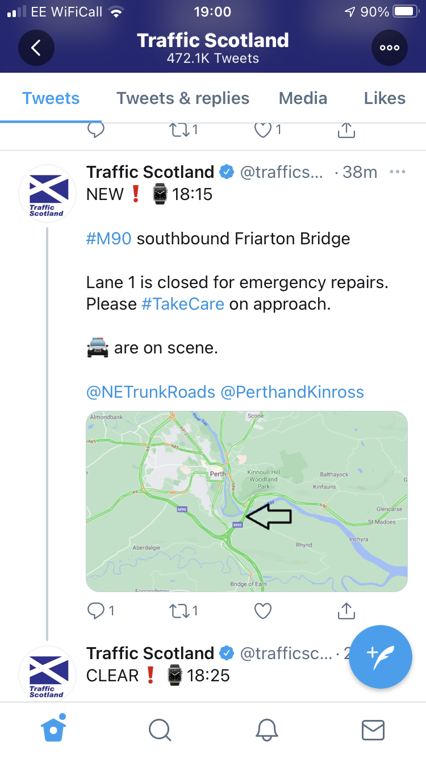
Task: Open the Messages envelope icon
Action: (373, 730)
